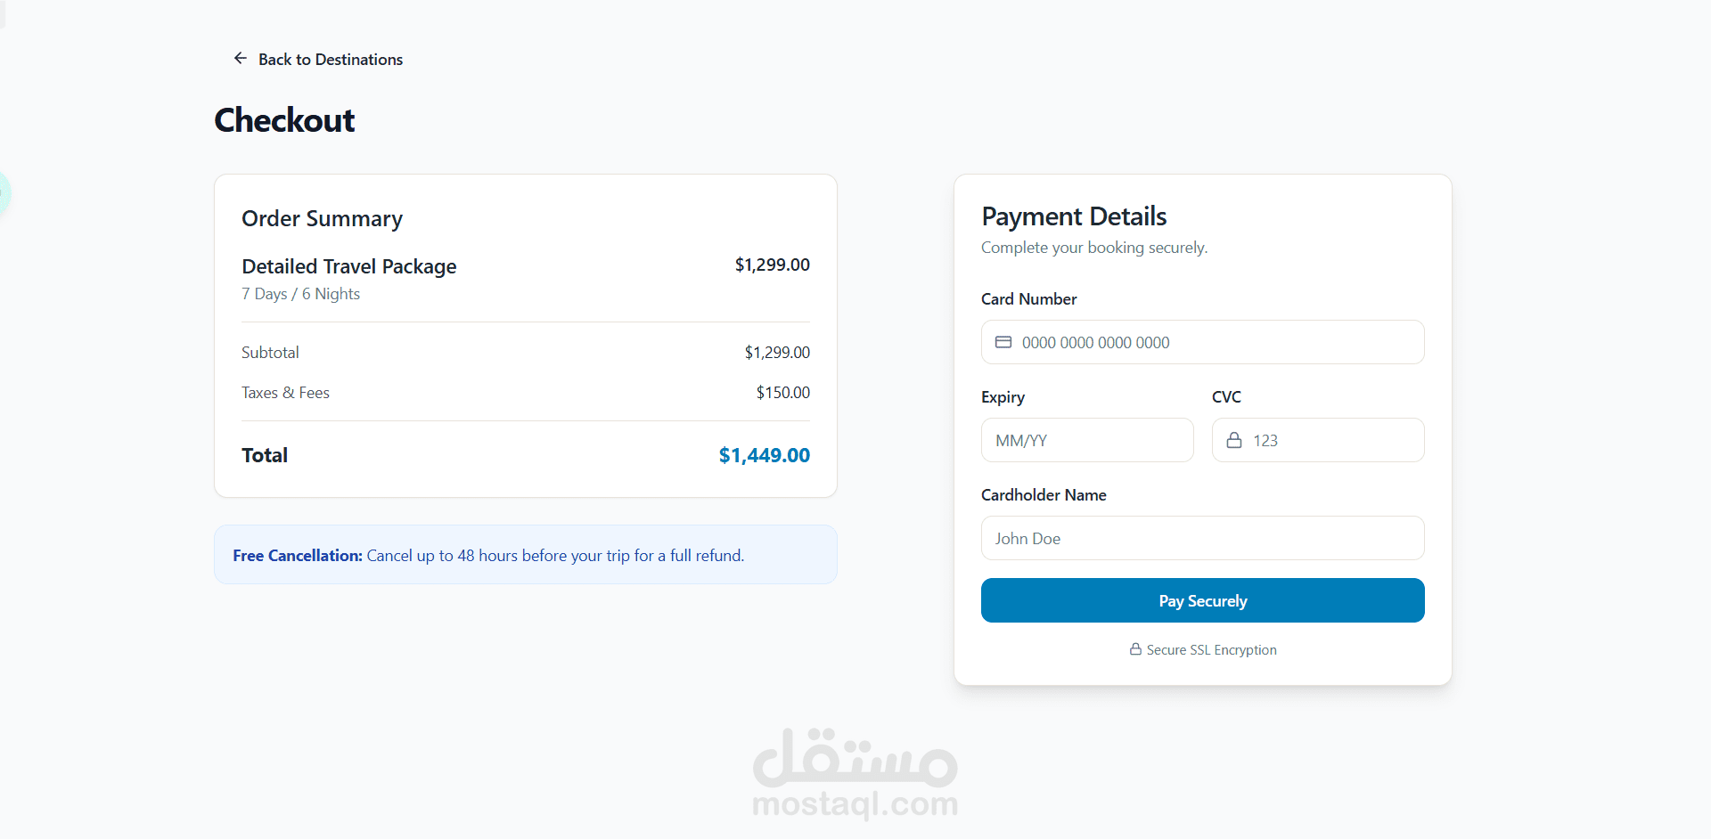Click the Detailed Travel Package title

pos(348,266)
